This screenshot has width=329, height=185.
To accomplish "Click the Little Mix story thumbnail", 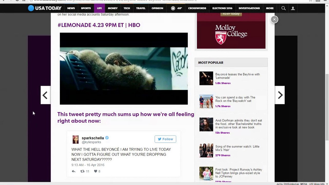I will click(206, 151).
